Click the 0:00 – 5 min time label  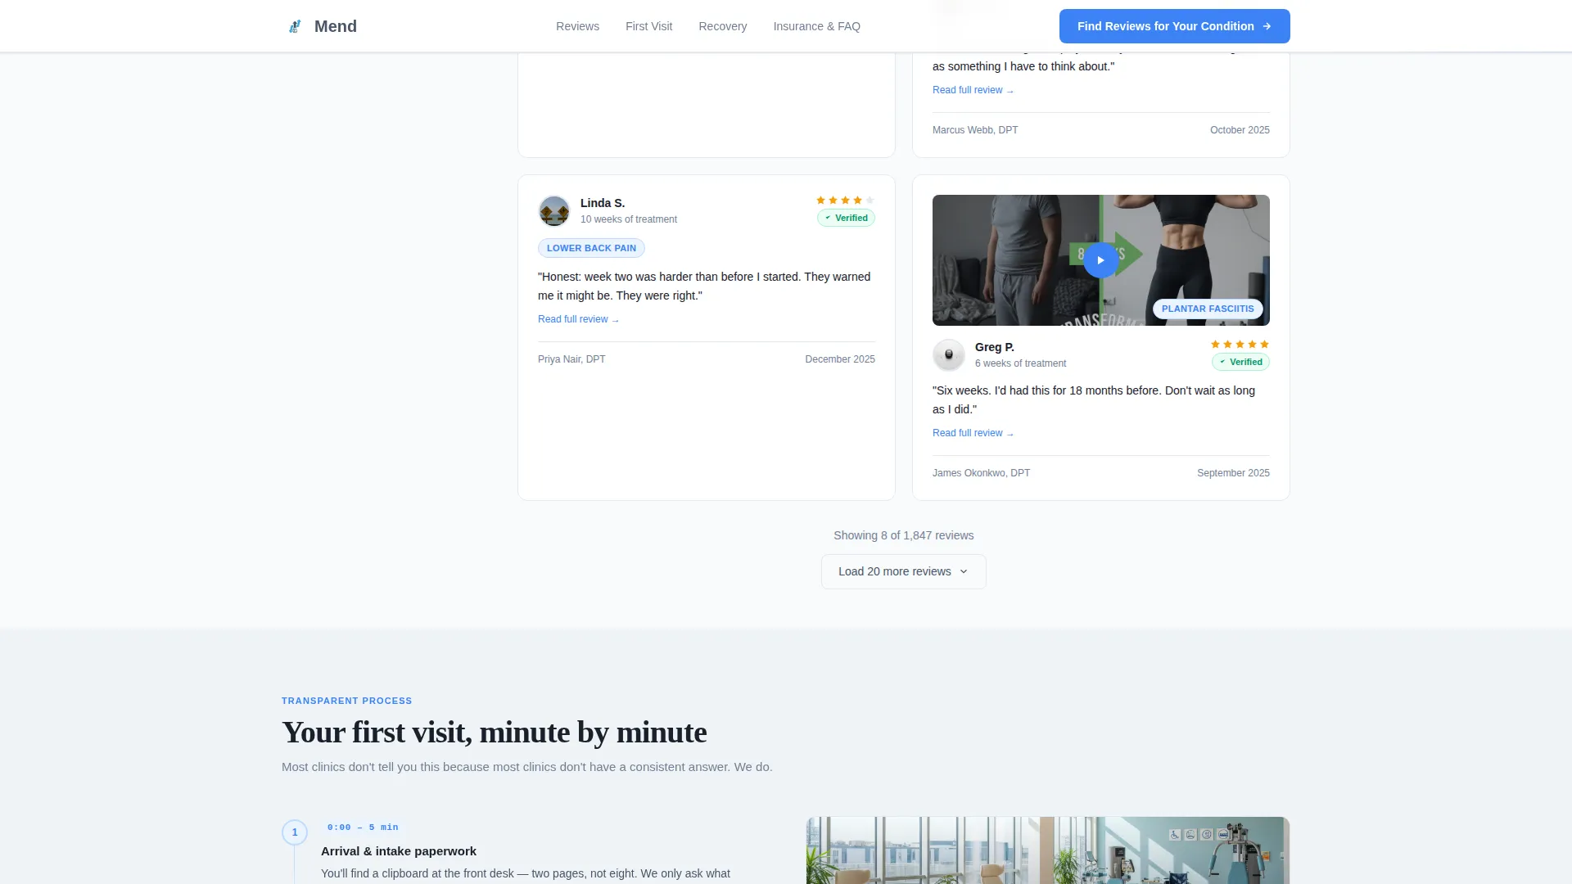[363, 828]
